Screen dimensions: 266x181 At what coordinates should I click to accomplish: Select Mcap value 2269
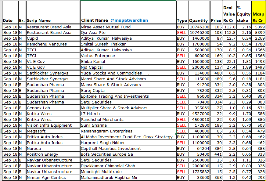click(x=258, y=38)
